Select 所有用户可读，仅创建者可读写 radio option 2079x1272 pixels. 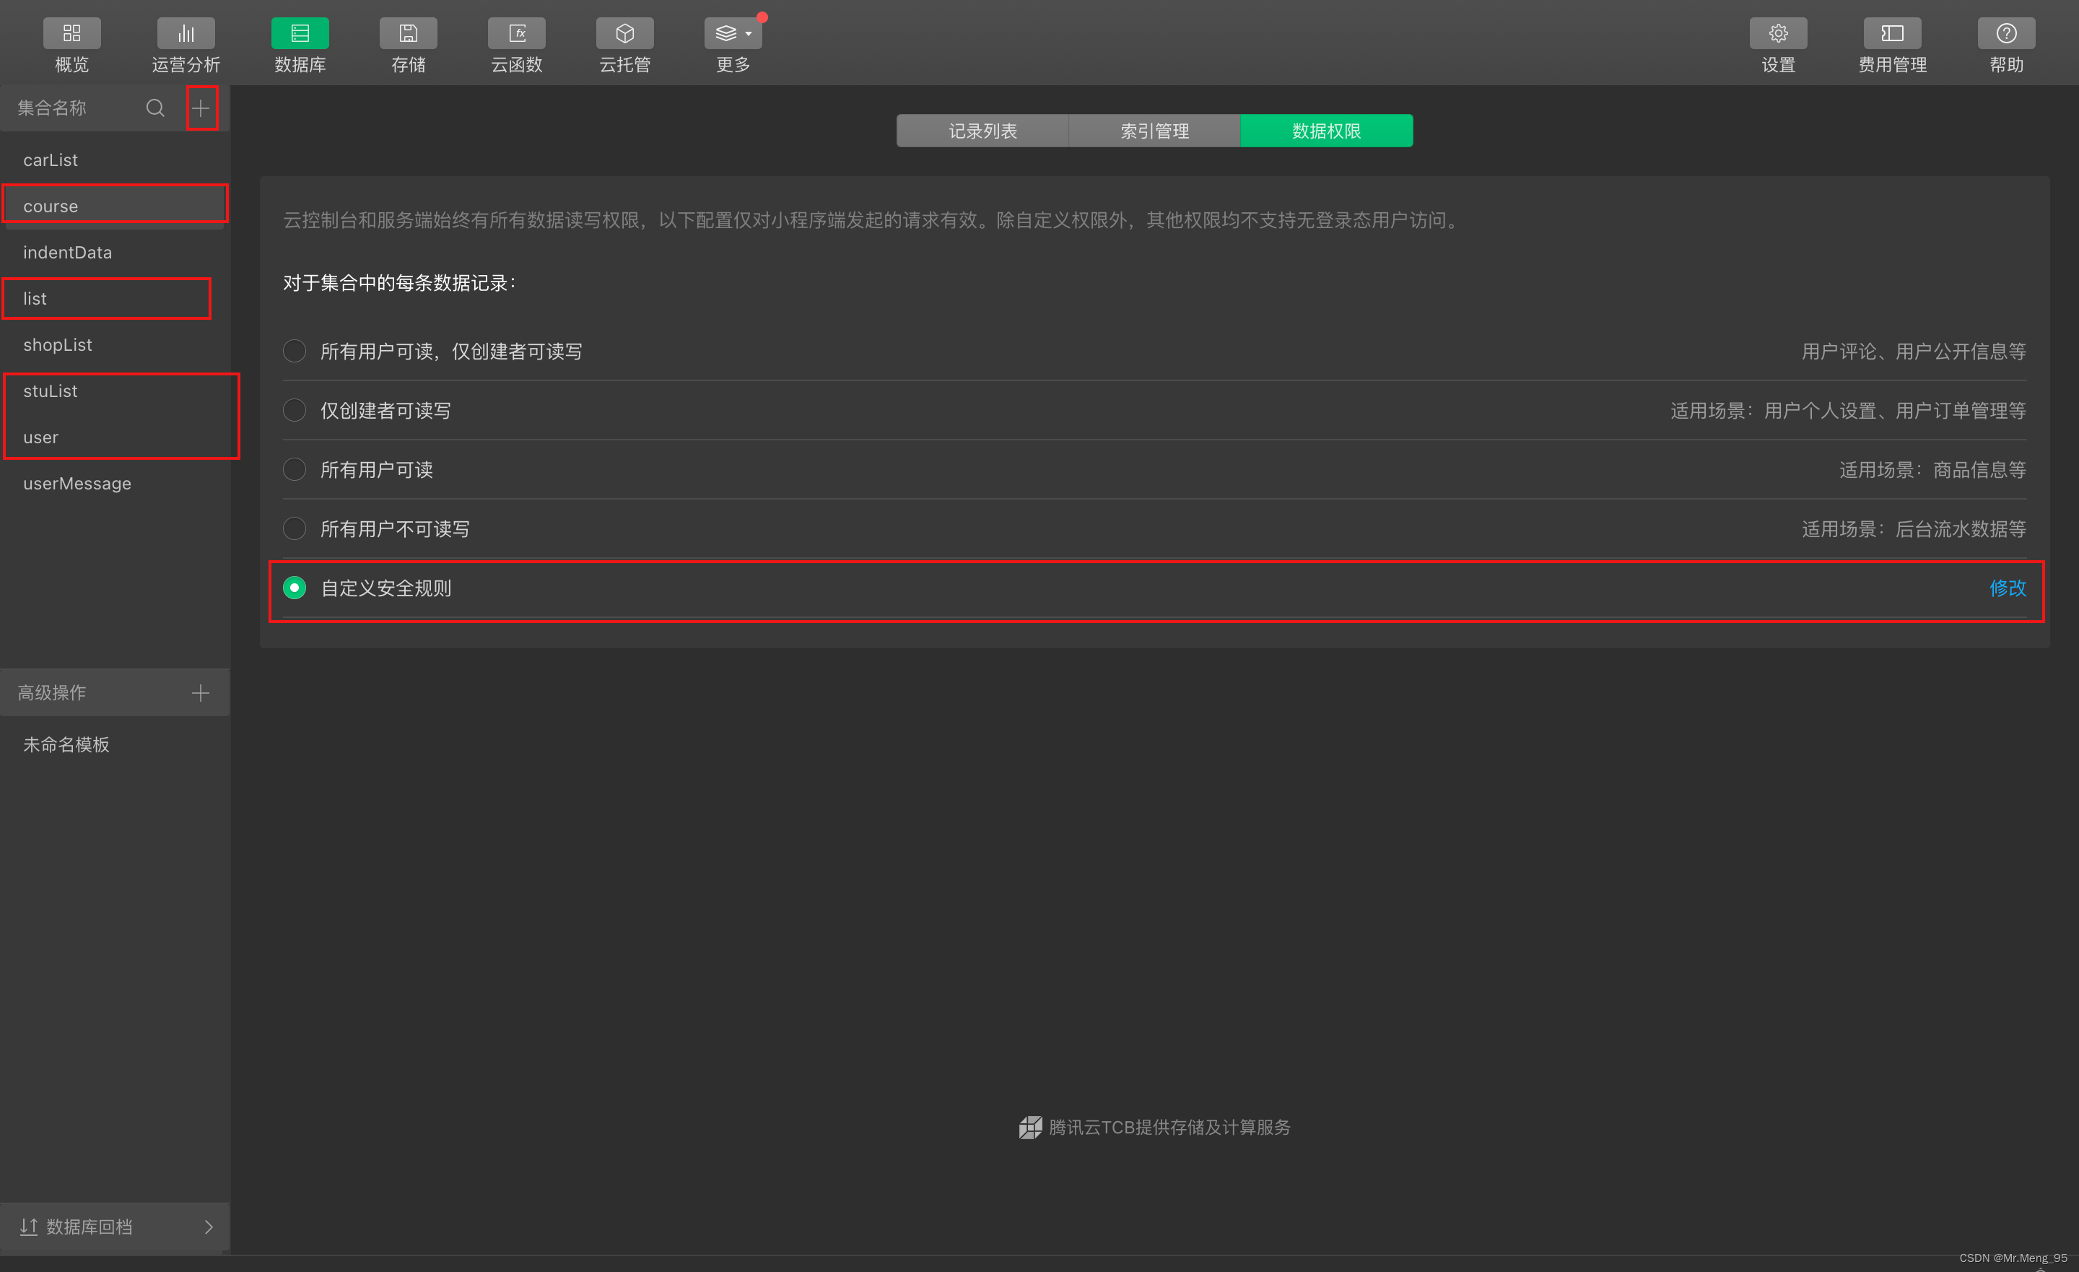(295, 351)
